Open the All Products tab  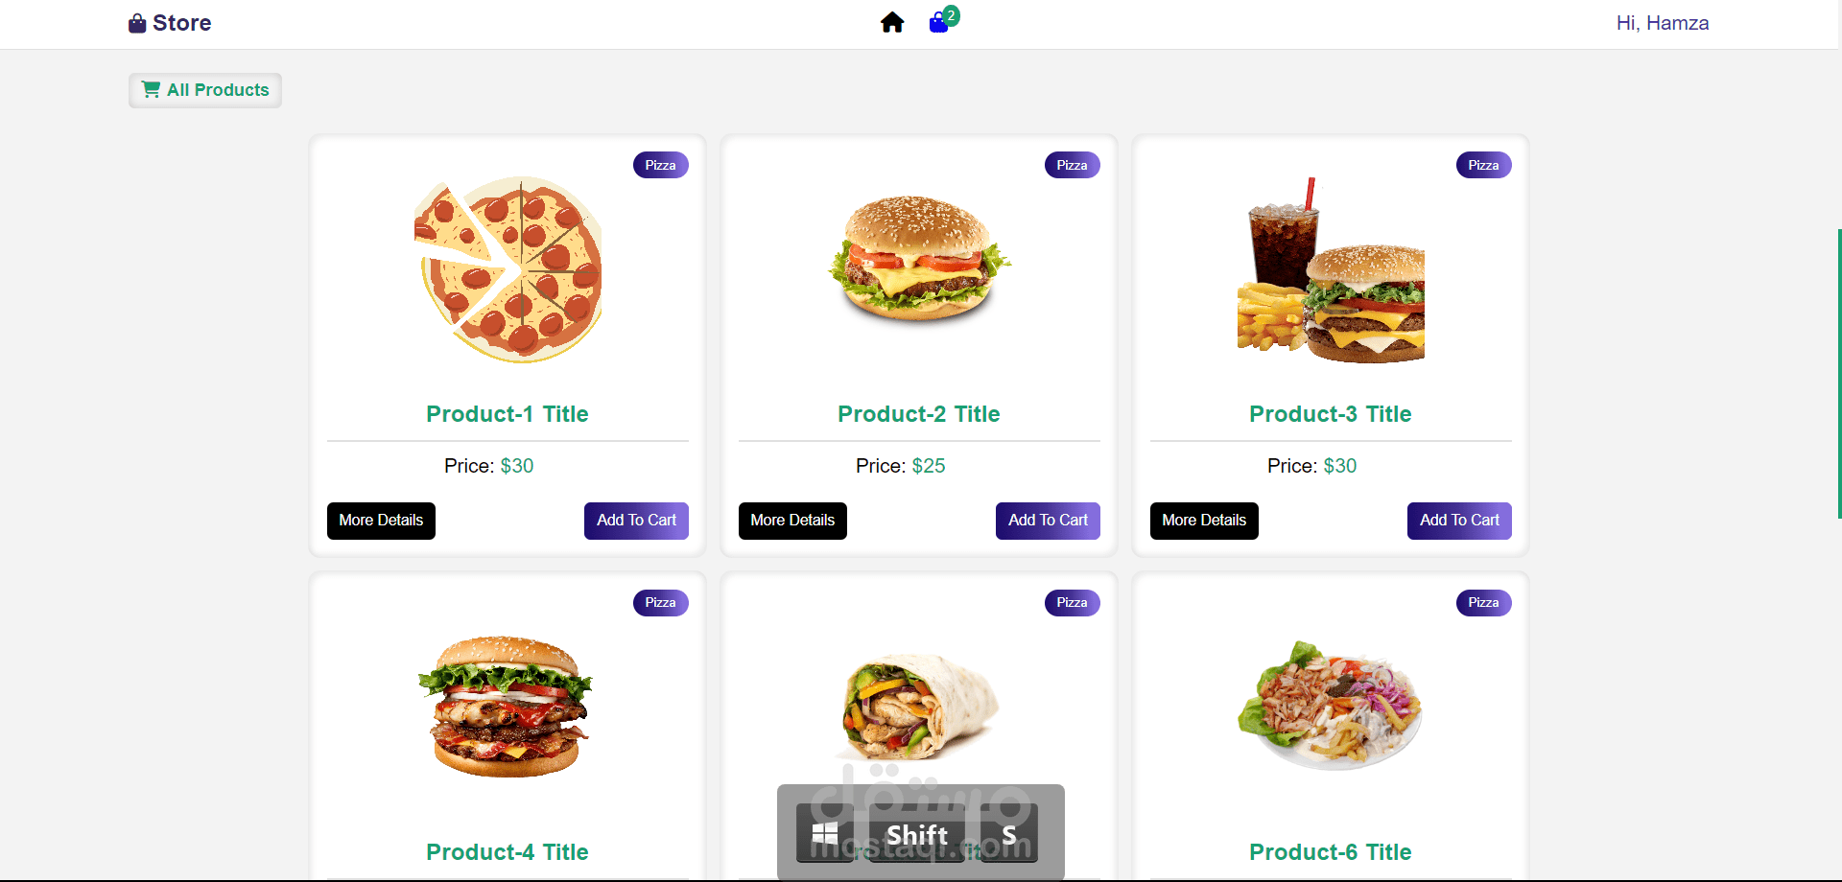[205, 90]
